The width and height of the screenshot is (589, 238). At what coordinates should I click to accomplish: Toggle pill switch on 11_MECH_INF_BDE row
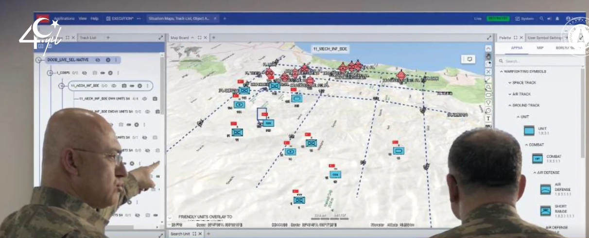click(x=132, y=85)
